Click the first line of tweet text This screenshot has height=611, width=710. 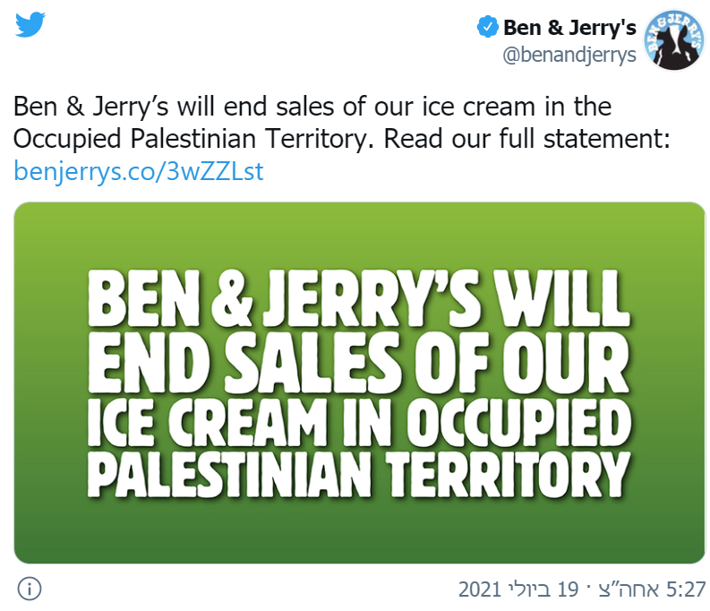312,108
